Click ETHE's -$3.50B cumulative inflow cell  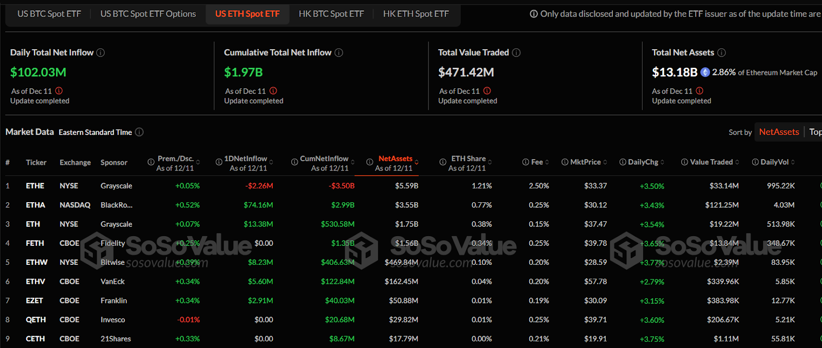tap(342, 186)
